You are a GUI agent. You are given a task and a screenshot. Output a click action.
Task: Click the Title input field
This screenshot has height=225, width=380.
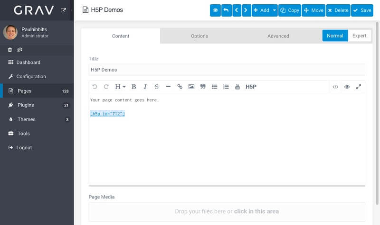click(227, 70)
